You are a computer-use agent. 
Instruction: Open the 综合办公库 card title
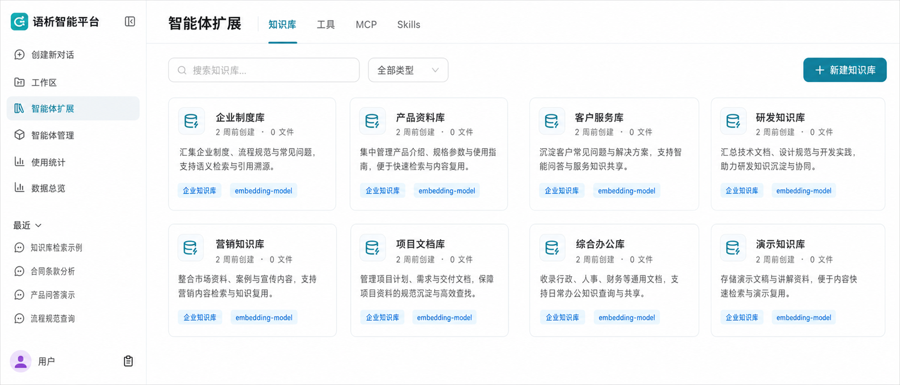point(600,244)
